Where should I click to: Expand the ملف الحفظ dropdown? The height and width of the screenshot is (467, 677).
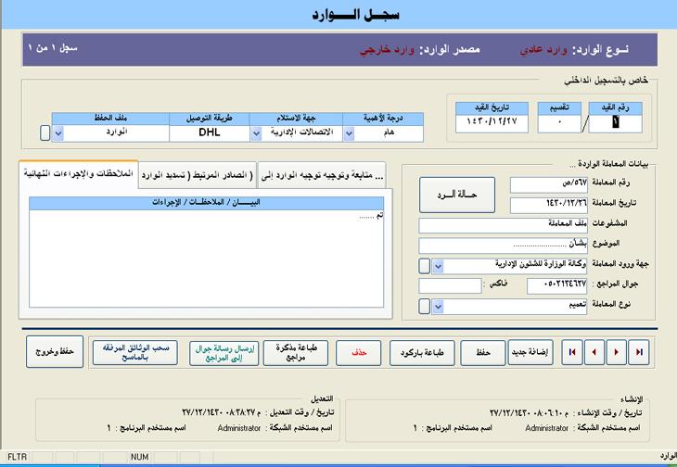[x=58, y=133]
